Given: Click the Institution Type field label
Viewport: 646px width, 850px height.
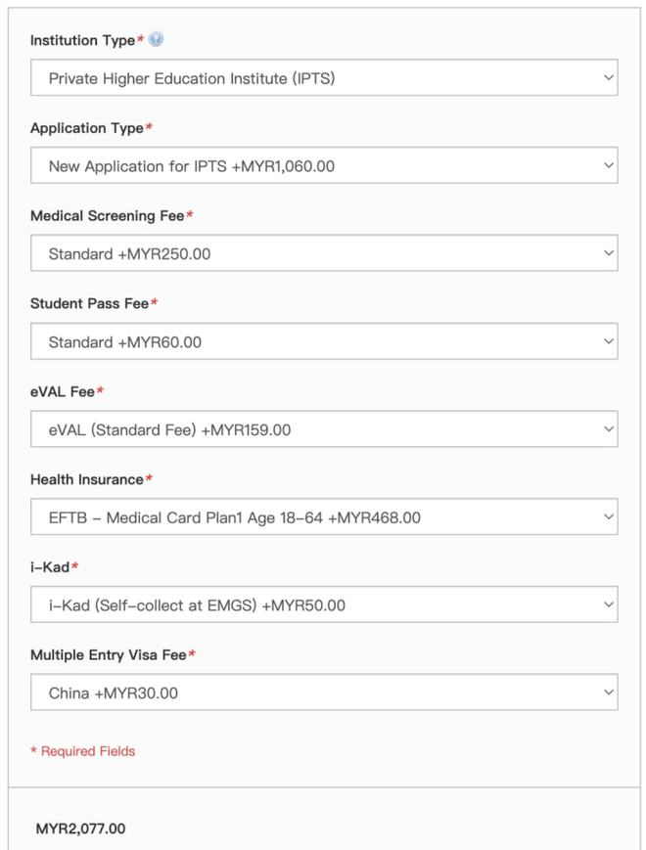Looking at the screenshot, I should pyautogui.click(x=82, y=40).
